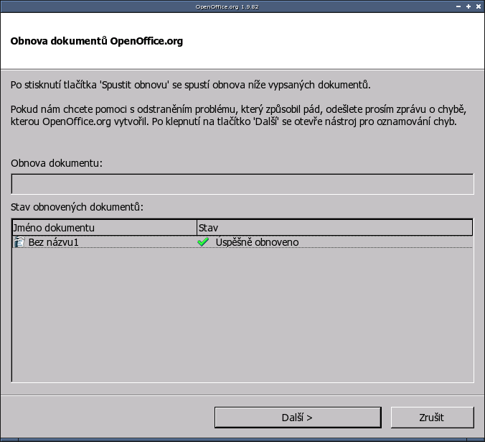This screenshot has height=442, width=485.
Task: Sort by 'Jméno dokumentu' column header
Action: (x=104, y=228)
